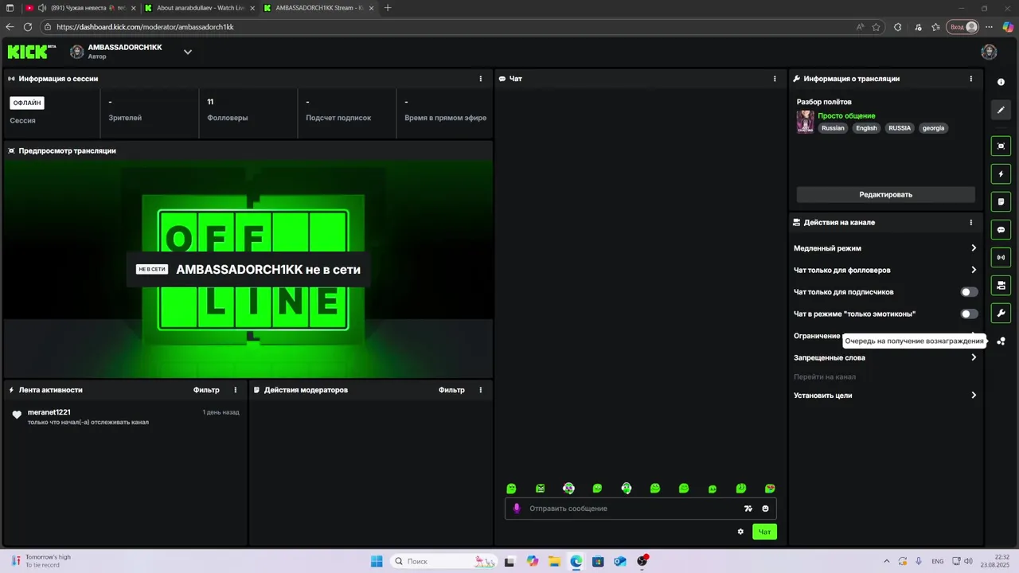Toggle the note-shaped sidebar panel icon
This screenshot has width=1019, height=573.
coord(1001,201)
